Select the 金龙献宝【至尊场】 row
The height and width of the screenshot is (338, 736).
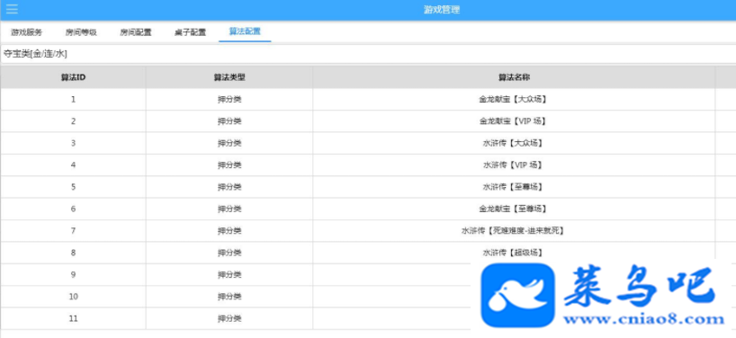(x=368, y=209)
